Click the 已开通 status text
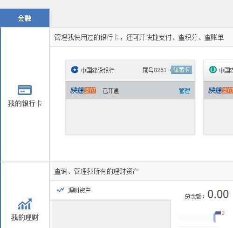The width and height of the screenshot is (233, 228). 110,91
